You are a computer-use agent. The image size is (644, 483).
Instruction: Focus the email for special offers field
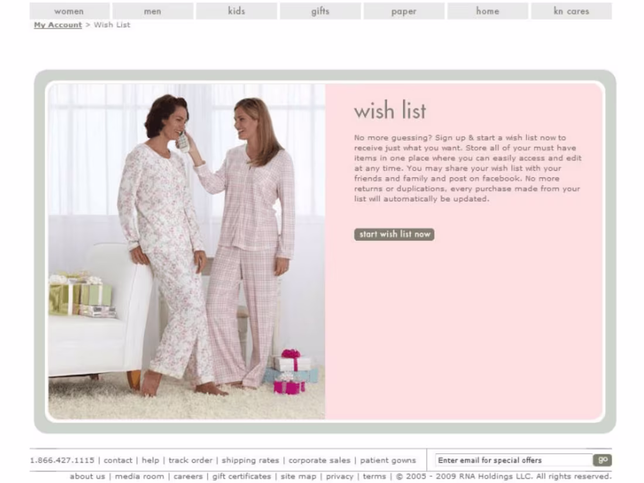[x=514, y=460]
